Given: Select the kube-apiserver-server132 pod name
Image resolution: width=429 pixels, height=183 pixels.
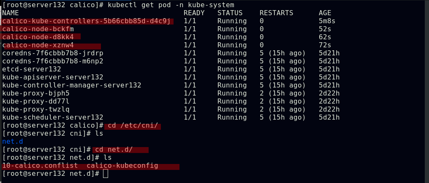Looking at the screenshot, I should pyautogui.click(x=53, y=77).
